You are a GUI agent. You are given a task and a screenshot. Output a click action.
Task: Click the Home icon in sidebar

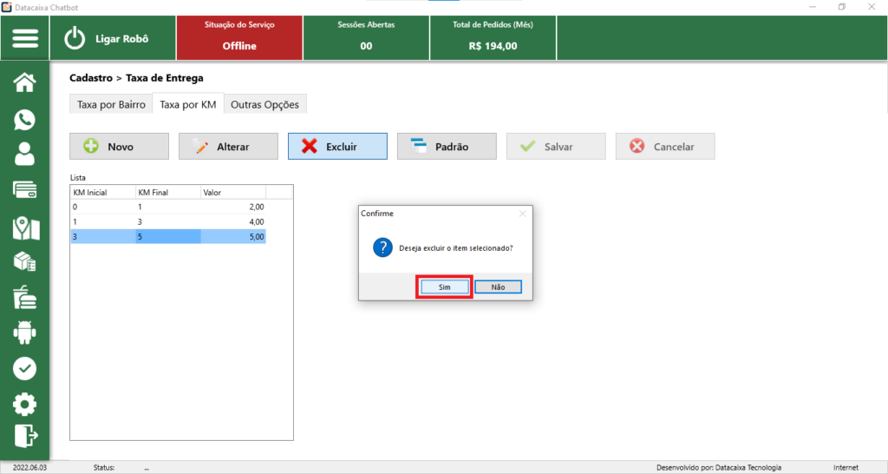coord(25,82)
